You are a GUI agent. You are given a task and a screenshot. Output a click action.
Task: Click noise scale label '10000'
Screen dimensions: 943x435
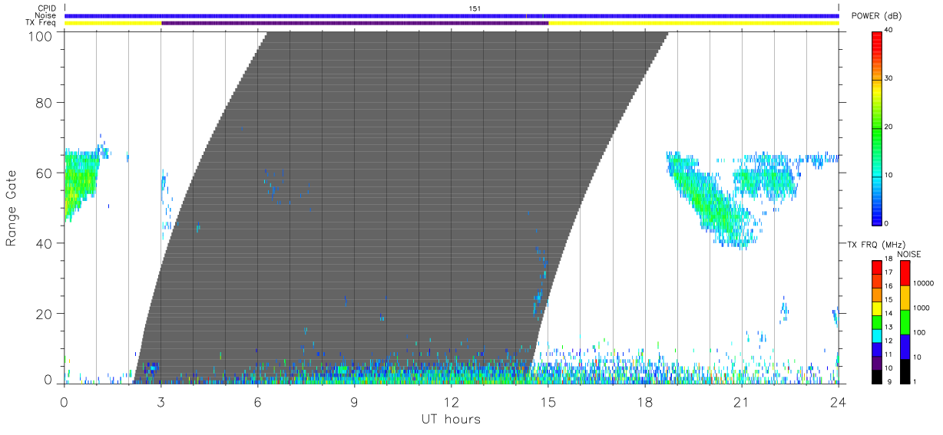tap(924, 283)
